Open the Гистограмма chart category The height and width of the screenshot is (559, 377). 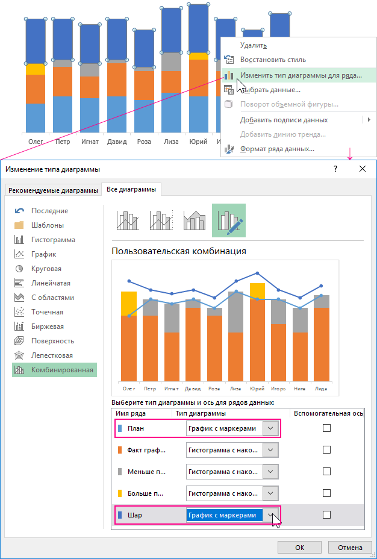53,240
